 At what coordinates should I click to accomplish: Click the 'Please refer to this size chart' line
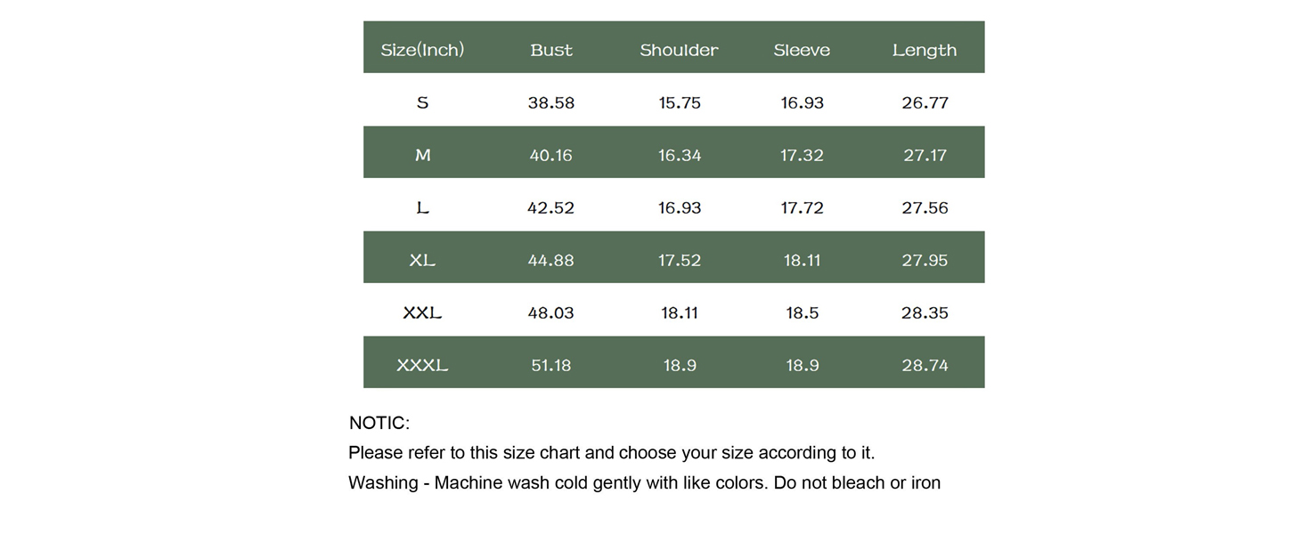[x=612, y=453]
